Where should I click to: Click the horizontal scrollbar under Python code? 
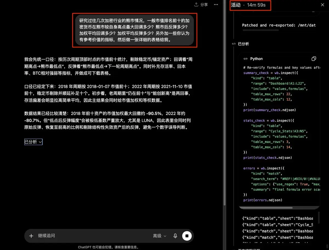pos(266,208)
